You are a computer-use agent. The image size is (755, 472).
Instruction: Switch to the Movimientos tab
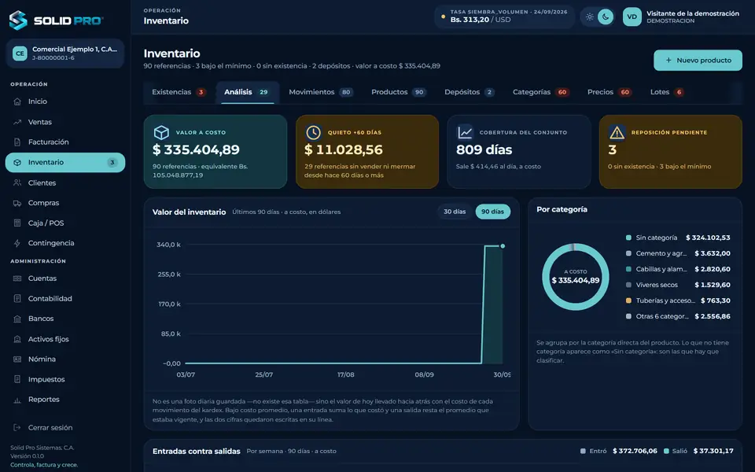(321, 92)
